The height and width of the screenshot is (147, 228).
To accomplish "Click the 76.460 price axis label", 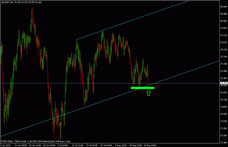I will tap(224, 78).
